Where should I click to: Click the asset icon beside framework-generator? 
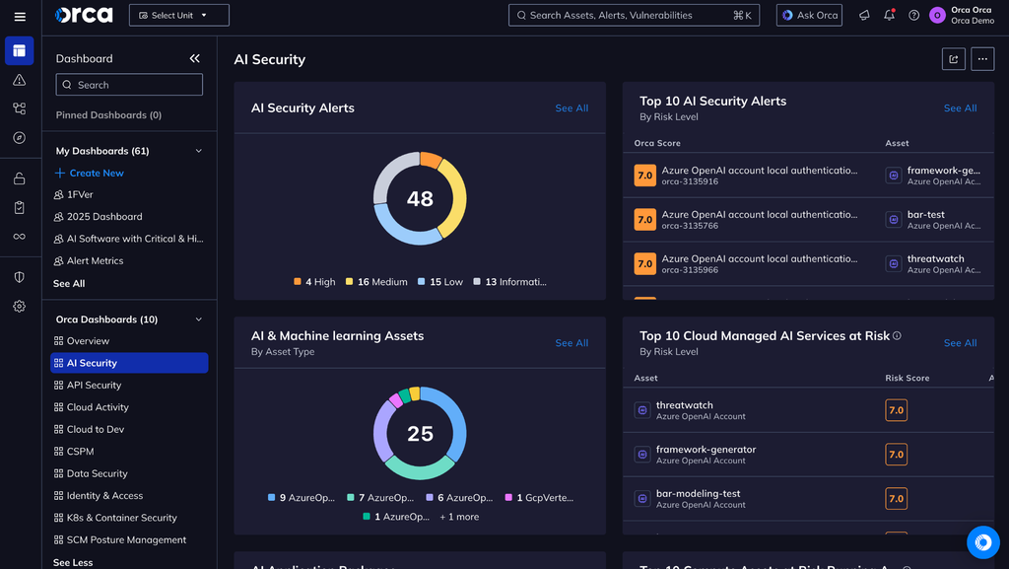[x=642, y=455]
